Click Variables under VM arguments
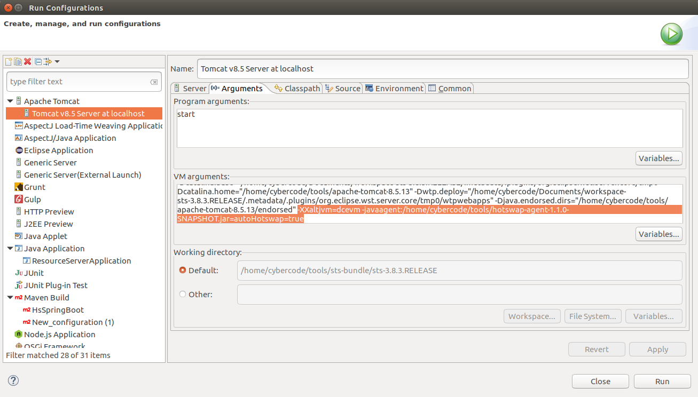698x397 pixels. coord(660,234)
